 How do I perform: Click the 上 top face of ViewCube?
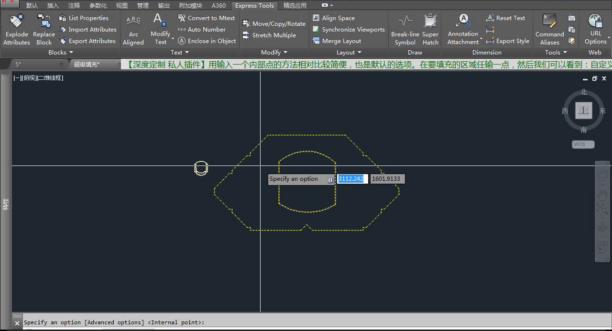pyautogui.click(x=584, y=110)
